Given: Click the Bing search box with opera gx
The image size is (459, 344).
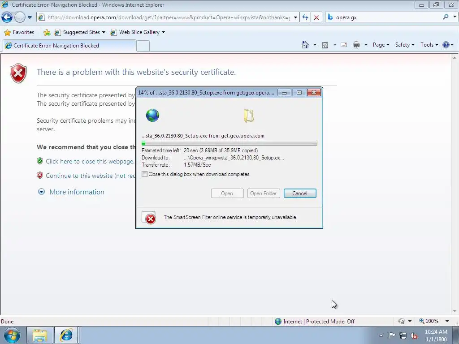Looking at the screenshot, I should pyautogui.click(x=384, y=17).
